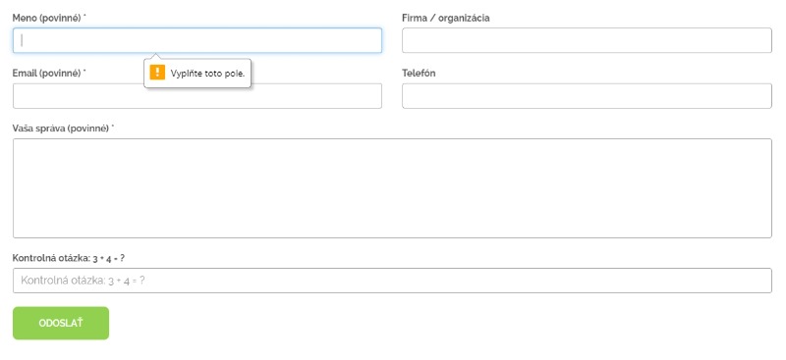Submit the form with ODOSLAŤ button

click(x=61, y=324)
